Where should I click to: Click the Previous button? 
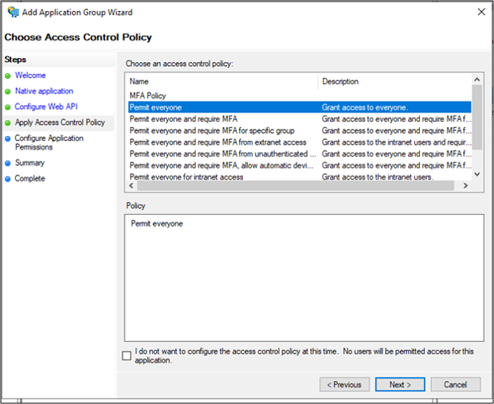pyautogui.click(x=344, y=384)
